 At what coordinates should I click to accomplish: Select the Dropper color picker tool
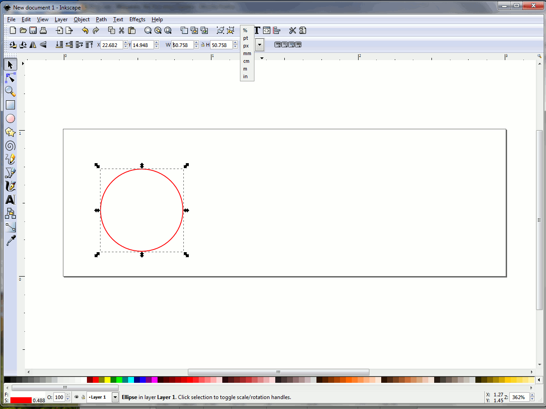(x=10, y=240)
